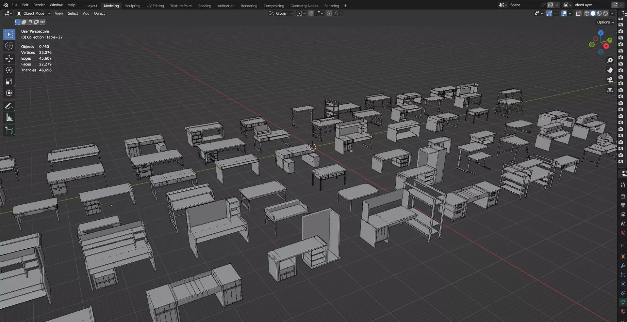Pin the Scene with pin icon

(x=543, y=5)
